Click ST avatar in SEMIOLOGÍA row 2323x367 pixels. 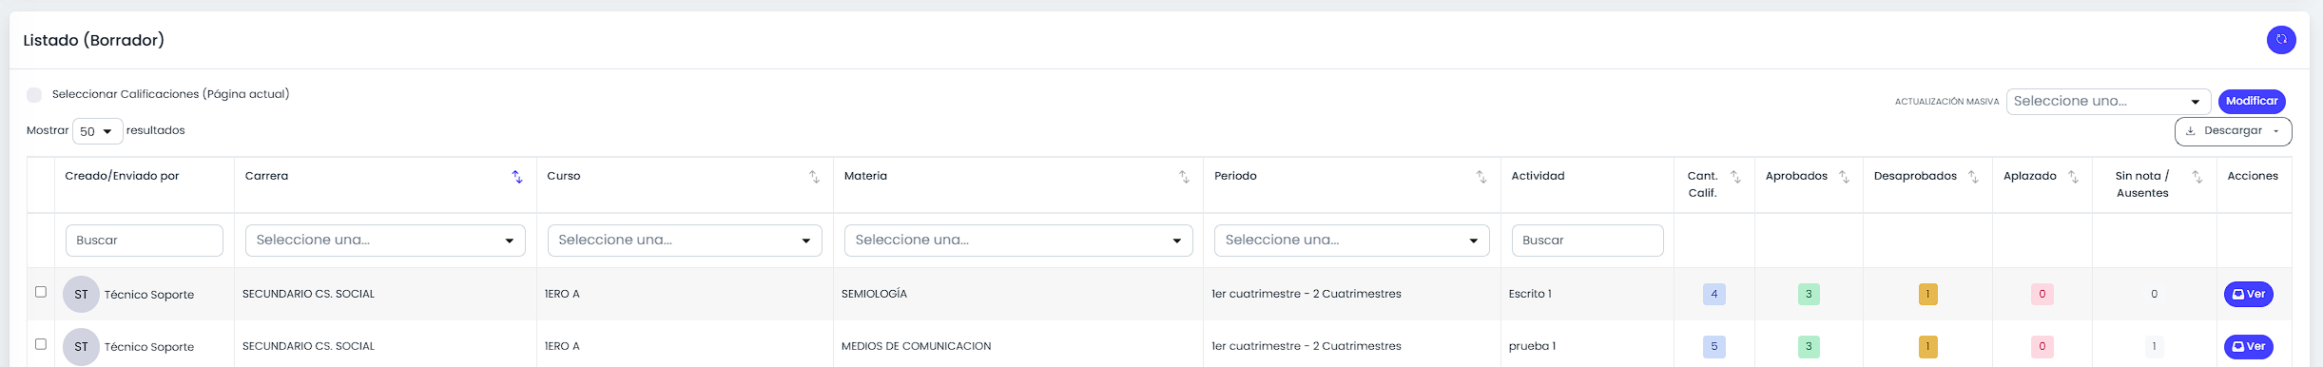tap(81, 295)
